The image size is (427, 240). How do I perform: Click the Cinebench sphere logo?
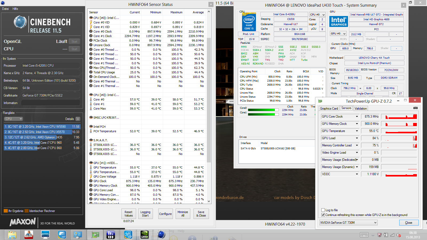tap(20, 22)
